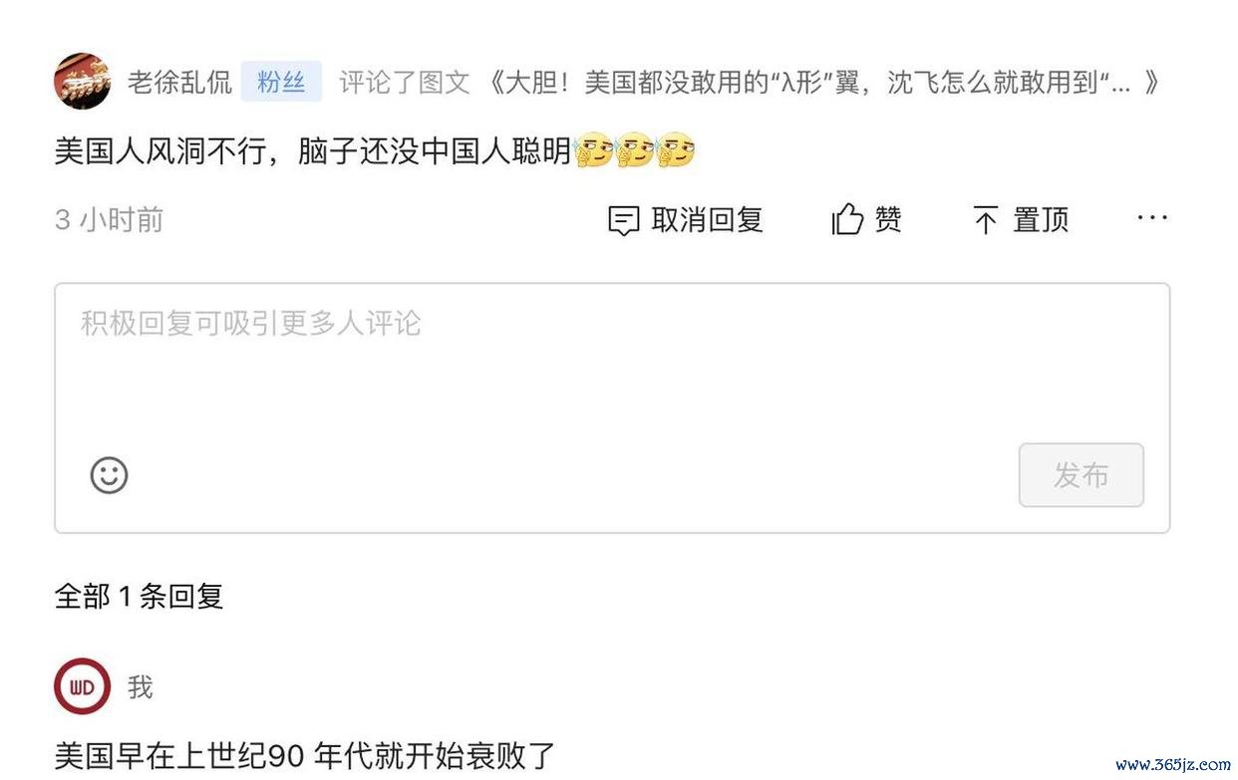Image resolution: width=1238 pixels, height=780 pixels.
Task: Click the 3 小时前 timestamp
Action: point(109,219)
